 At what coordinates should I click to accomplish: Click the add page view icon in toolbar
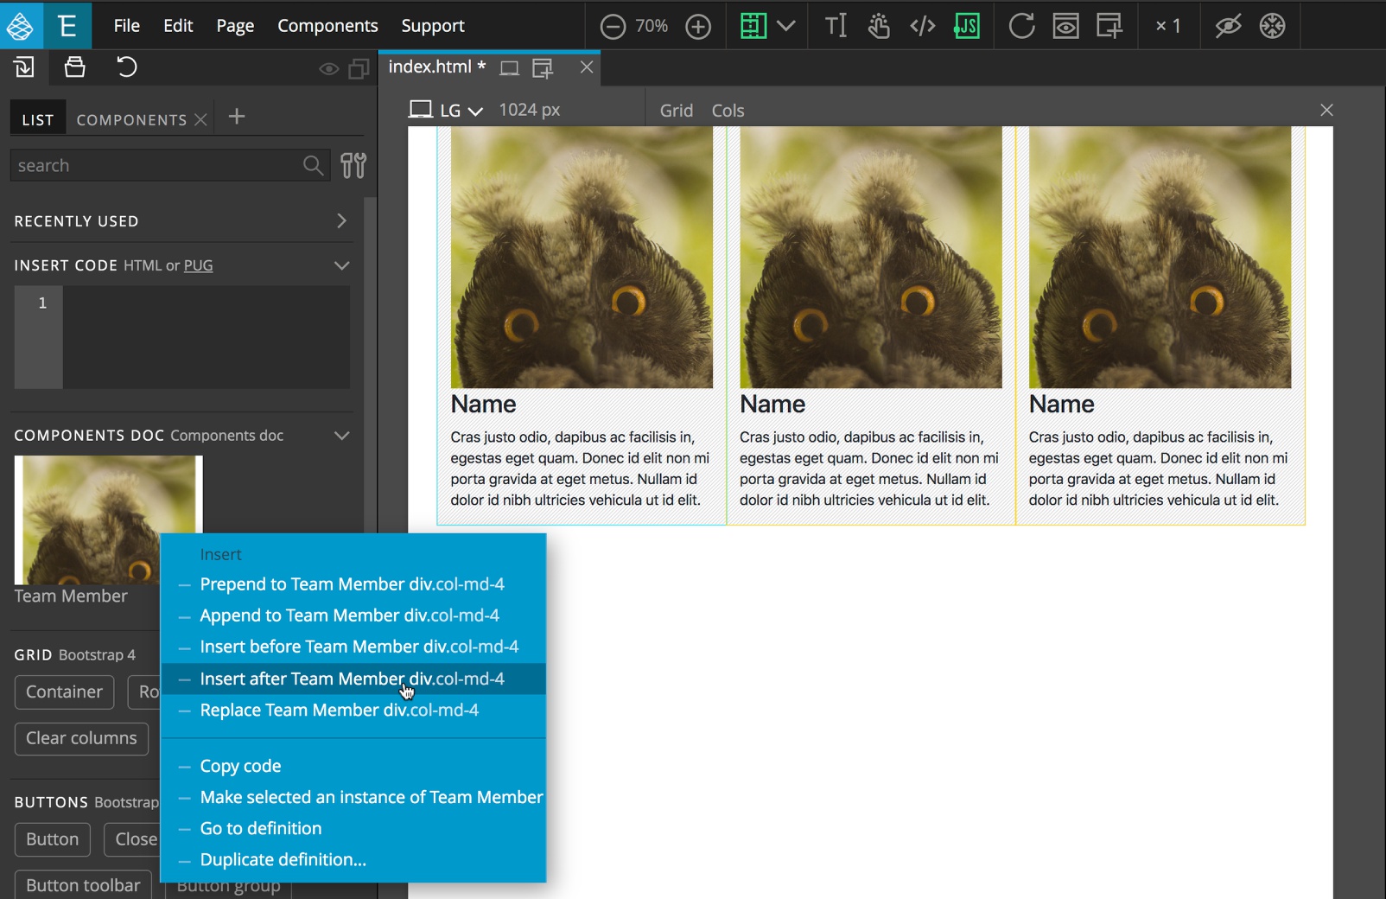click(x=1109, y=26)
